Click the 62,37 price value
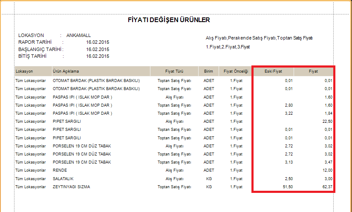The width and height of the screenshot is (352, 212). [327, 187]
